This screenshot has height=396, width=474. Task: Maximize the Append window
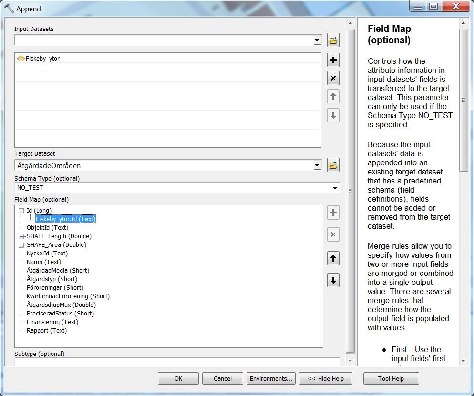tap(434, 6)
